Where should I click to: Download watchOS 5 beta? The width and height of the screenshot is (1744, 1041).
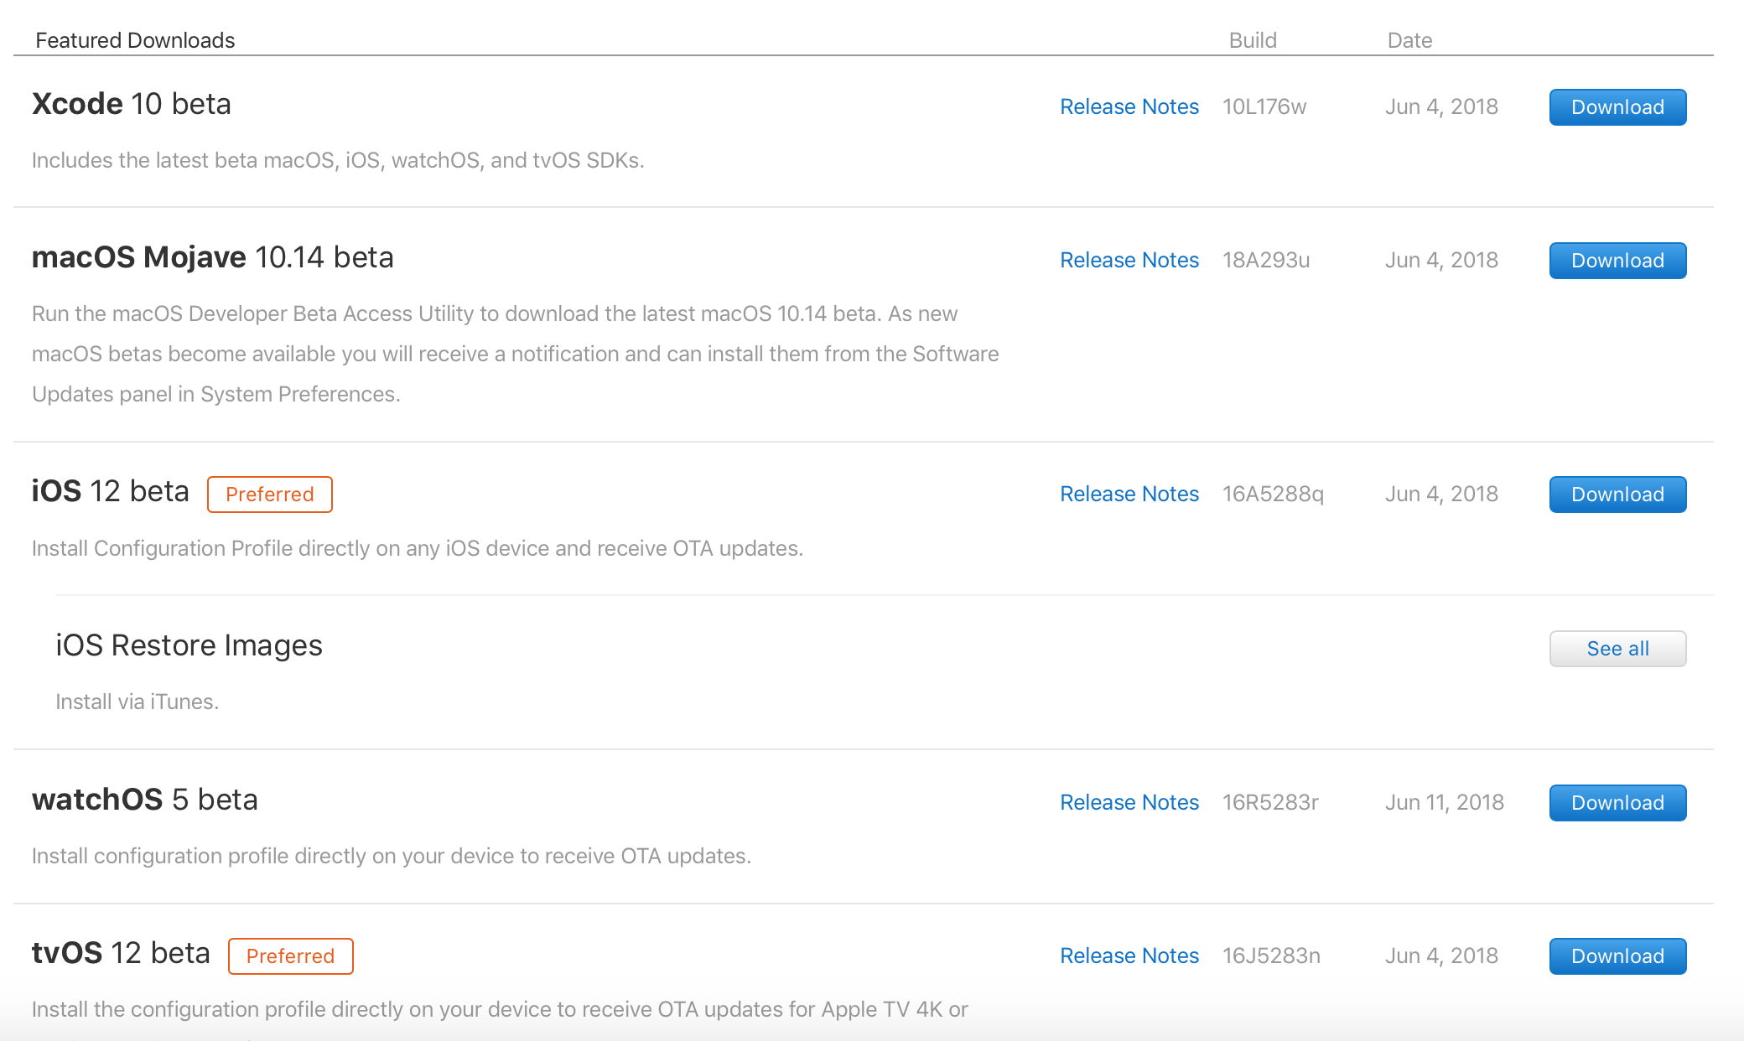pos(1617,803)
